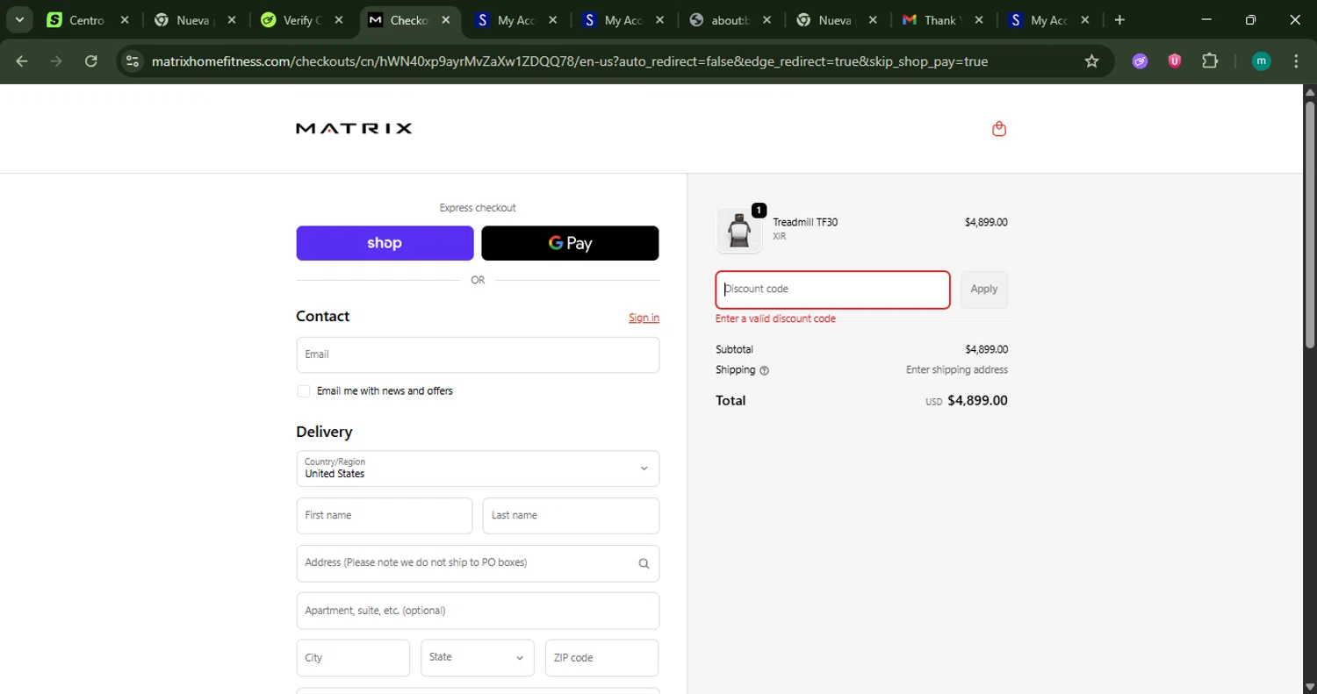Tick Email me with news and offers
The image size is (1317, 694).
click(x=304, y=391)
